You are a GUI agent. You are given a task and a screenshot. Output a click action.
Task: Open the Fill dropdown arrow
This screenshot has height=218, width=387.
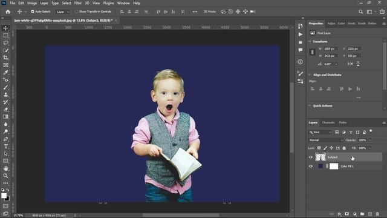[x=369, y=148]
